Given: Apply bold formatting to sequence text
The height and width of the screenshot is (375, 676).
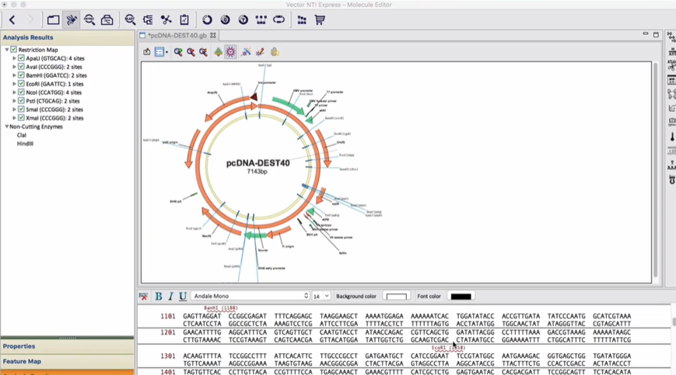Looking at the screenshot, I should pyautogui.click(x=159, y=296).
